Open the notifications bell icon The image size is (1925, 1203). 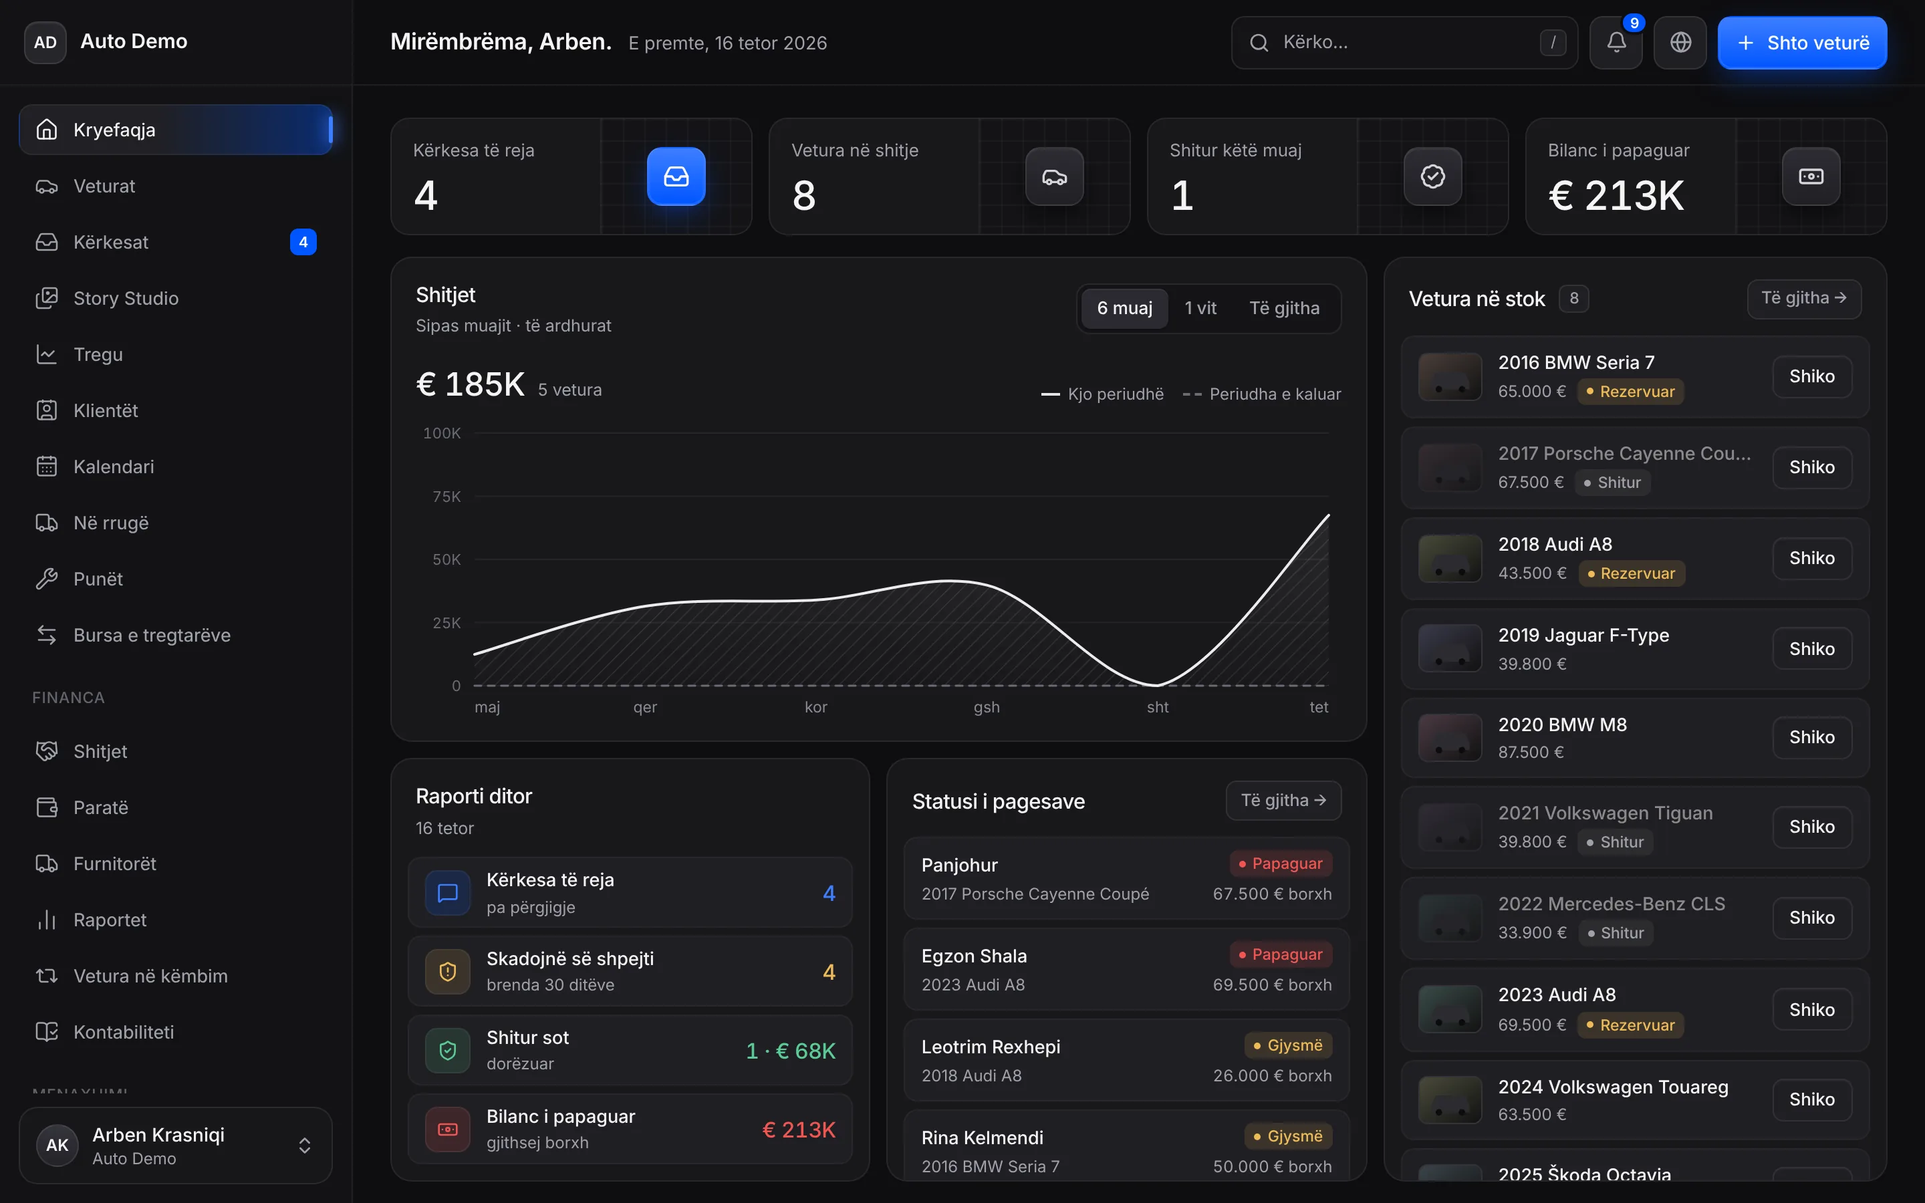[1616, 42]
